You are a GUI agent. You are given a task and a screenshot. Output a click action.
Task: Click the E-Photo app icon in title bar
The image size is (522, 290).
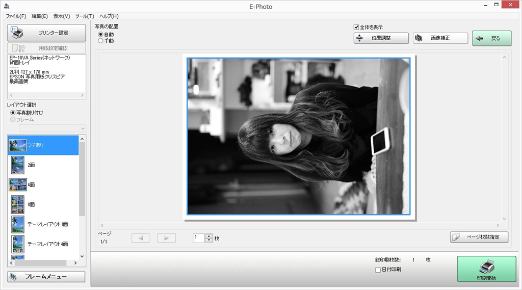[x=7, y=6]
